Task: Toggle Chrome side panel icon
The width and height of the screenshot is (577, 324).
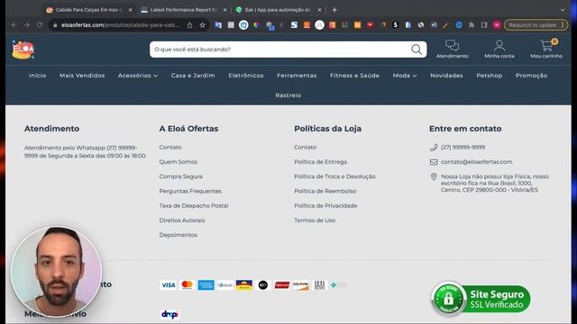Action: (x=484, y=25)
